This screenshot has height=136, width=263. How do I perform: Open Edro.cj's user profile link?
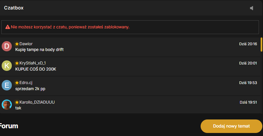(x=26, y=83)
